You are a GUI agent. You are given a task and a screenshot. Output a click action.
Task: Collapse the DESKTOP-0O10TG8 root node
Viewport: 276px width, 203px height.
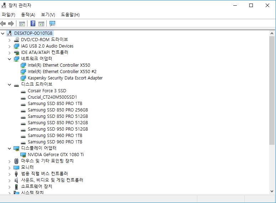2,33
